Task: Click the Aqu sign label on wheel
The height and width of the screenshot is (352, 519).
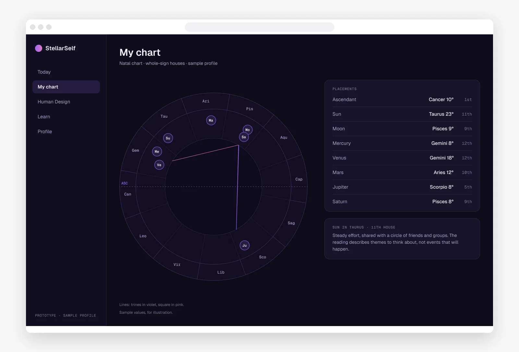Action: coord(284,137)
